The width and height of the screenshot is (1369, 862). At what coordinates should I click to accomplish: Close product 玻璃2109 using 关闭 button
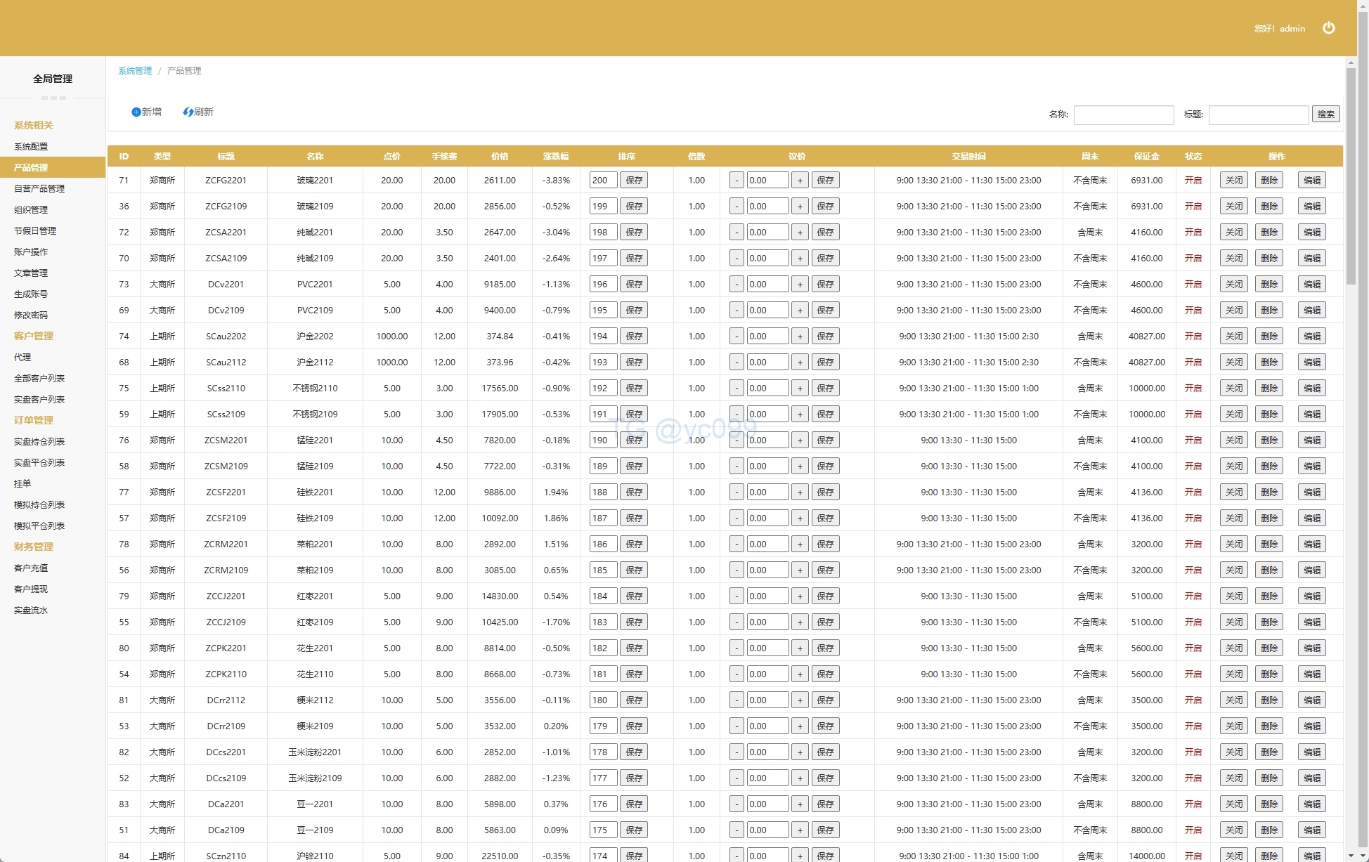(x=1233, y=207)
